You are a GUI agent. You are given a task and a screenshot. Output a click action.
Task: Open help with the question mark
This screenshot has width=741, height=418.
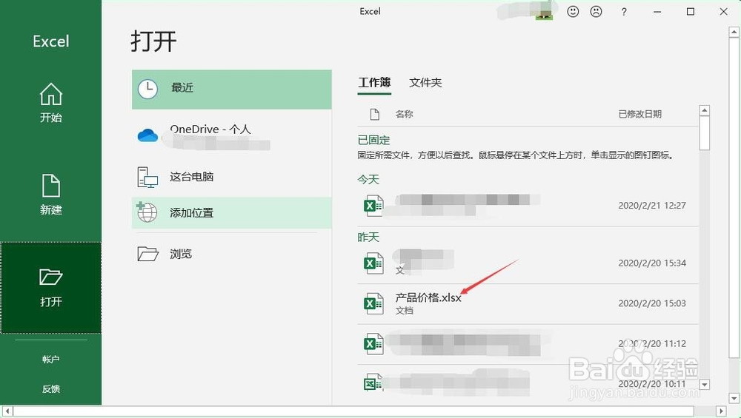coord(624,12)
